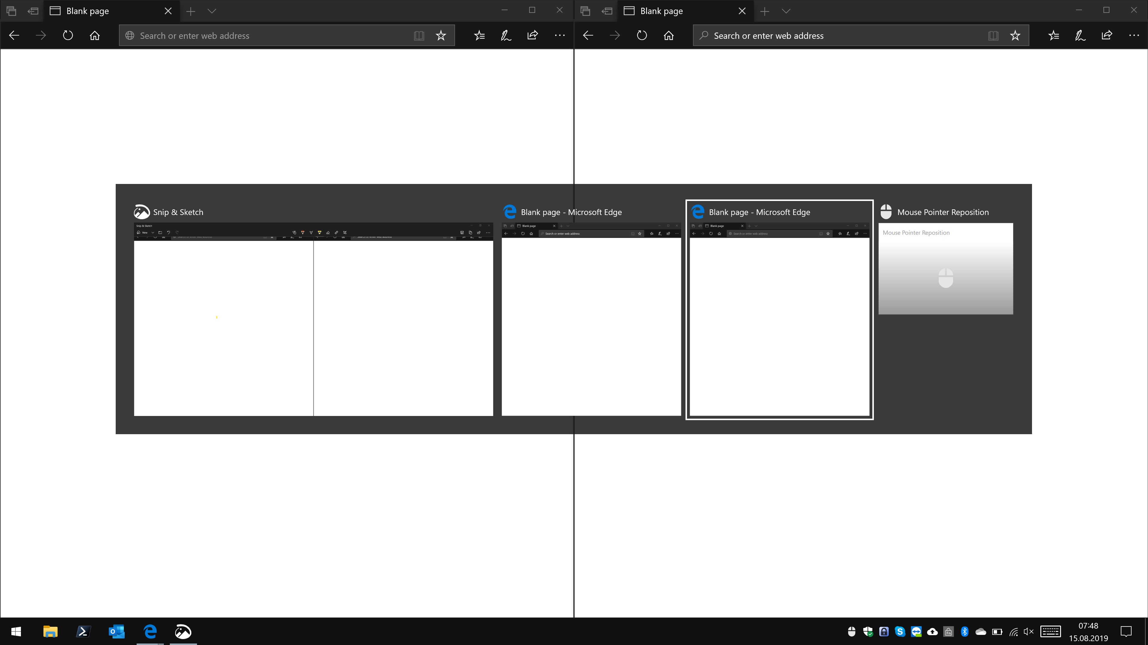The image size is (1148, 645).
Task: Click the Home icon in left Edge window
Action: (94, 36)
